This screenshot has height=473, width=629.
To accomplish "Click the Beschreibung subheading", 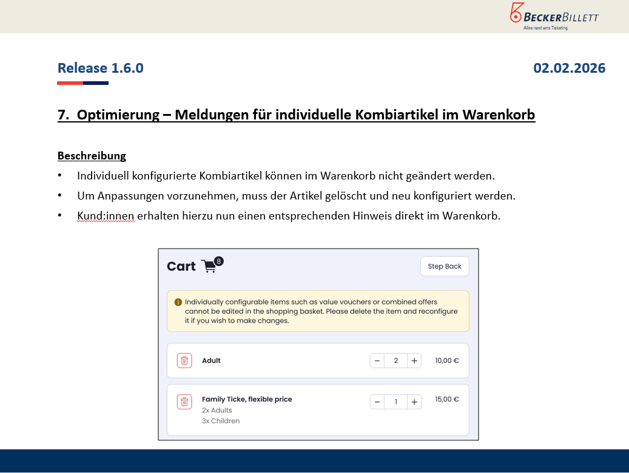I will coord(92,156).
